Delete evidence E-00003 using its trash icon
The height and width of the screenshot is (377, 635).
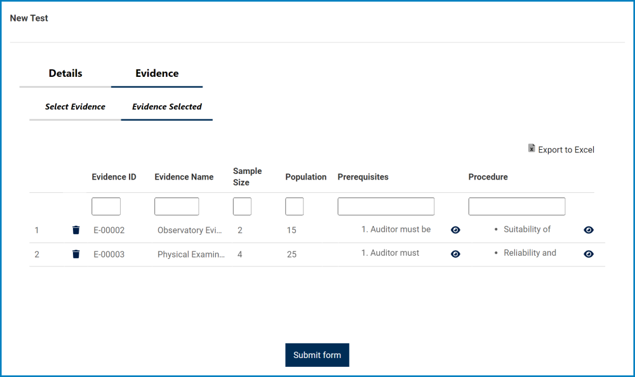(x=76, y=254)
